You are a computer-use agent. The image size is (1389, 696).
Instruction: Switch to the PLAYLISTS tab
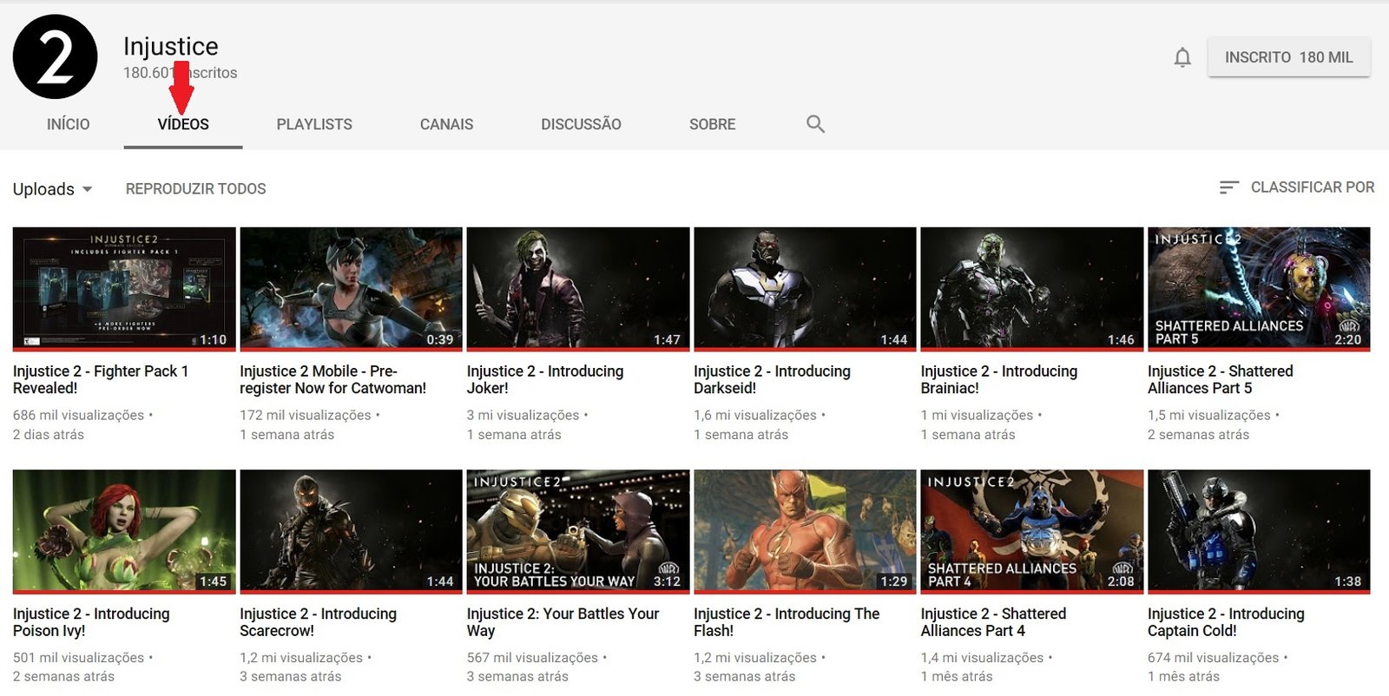[314, 124]
